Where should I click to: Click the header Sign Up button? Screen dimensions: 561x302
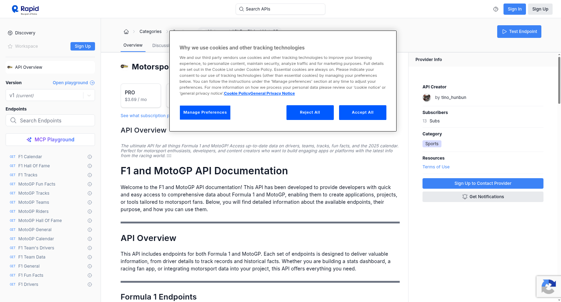pos(540,9)
